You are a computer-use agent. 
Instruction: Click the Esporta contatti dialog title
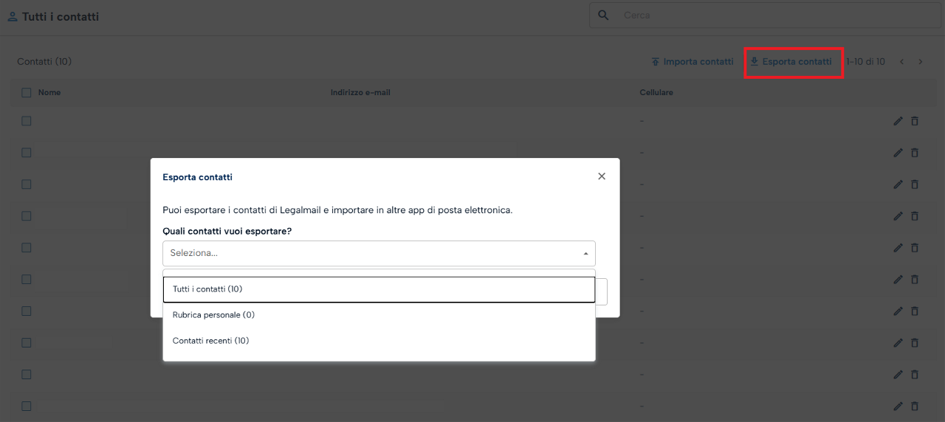click(197, 177)
